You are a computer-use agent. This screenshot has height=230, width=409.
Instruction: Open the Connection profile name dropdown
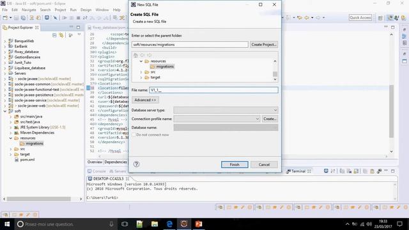pyautogui.click(x=217, y=119)
